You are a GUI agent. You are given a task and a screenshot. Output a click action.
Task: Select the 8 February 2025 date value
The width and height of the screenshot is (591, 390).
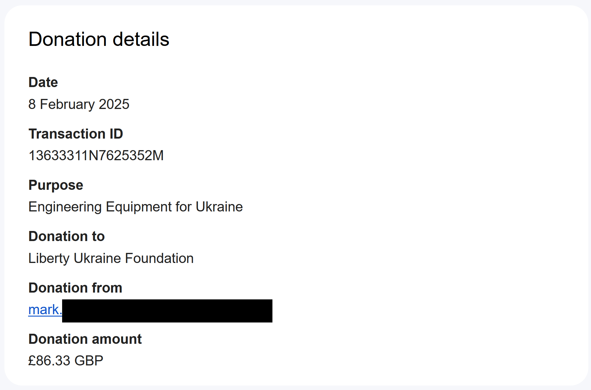pos(79,104)
